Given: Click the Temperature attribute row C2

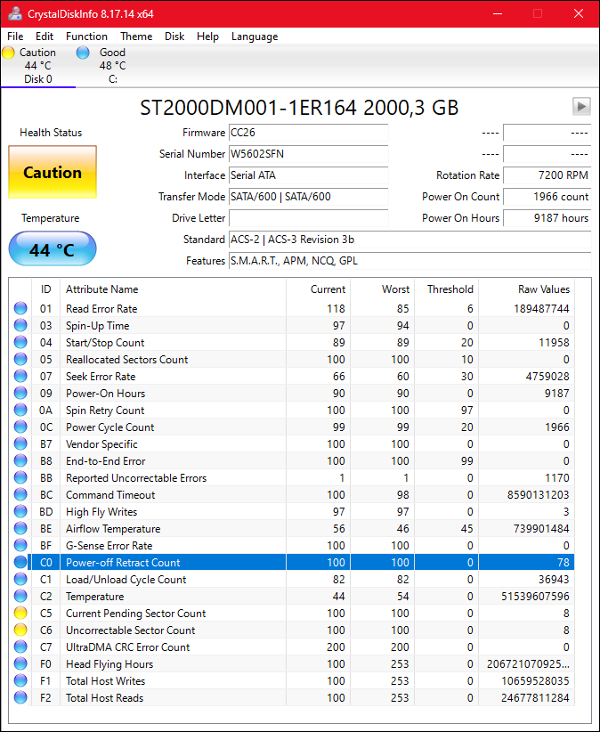Looking at the screenshot, I should 292,596.
